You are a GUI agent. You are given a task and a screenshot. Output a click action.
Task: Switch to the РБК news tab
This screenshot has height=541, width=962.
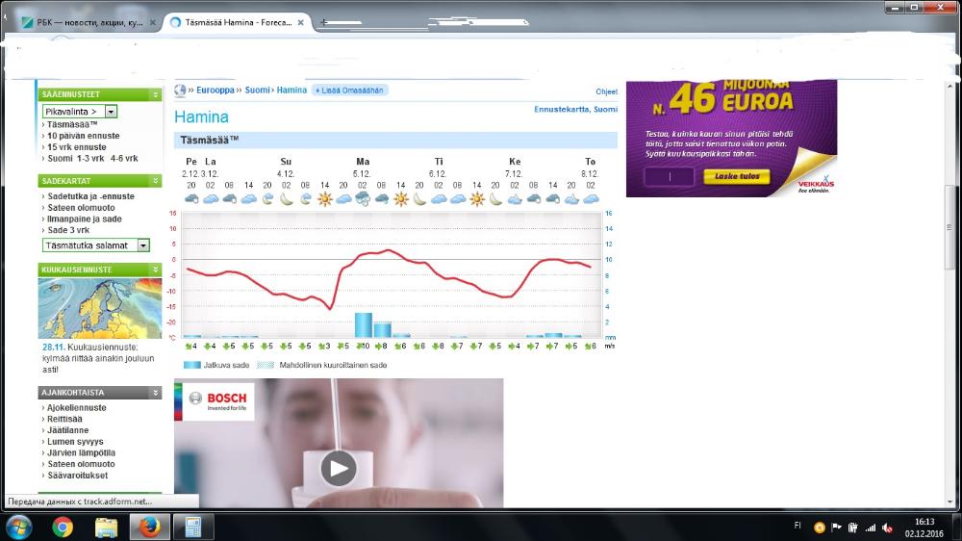pos(82,22)
